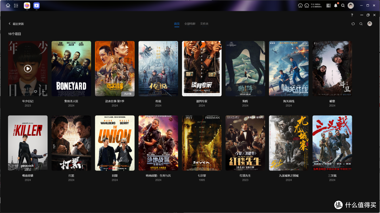Open The Union poster

115,143
